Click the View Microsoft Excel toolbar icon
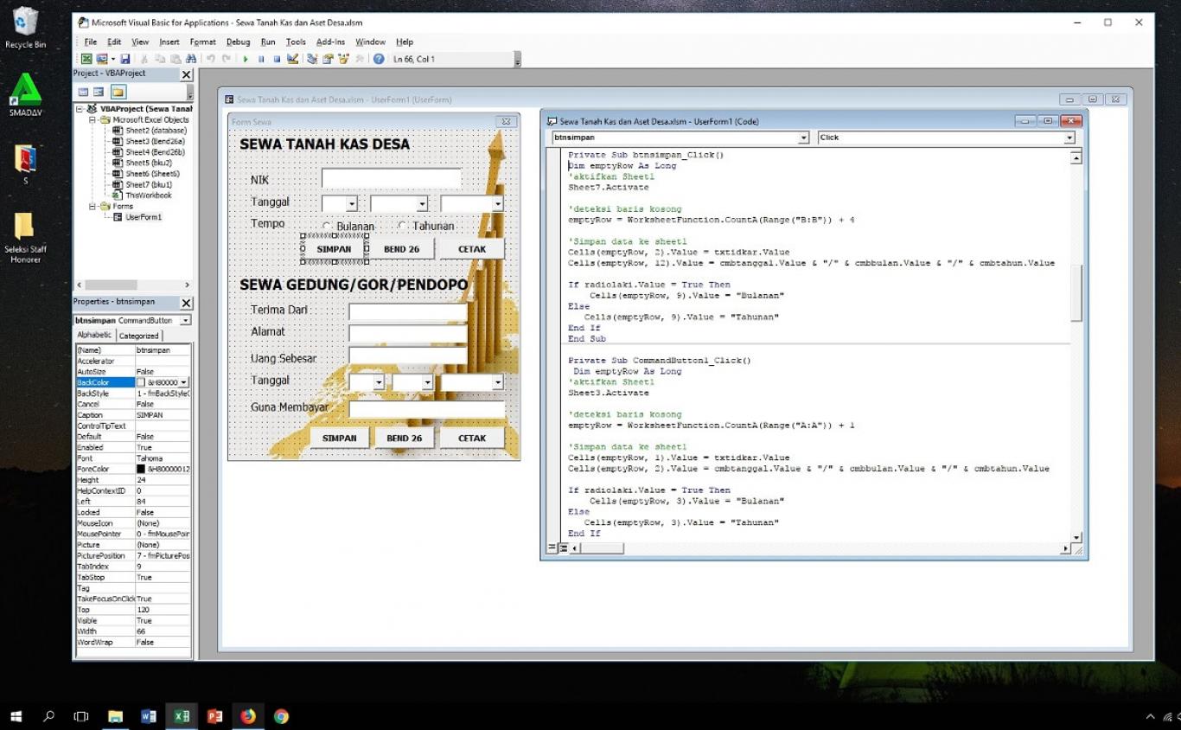The image size is (1181, 730). click(86, 59)
